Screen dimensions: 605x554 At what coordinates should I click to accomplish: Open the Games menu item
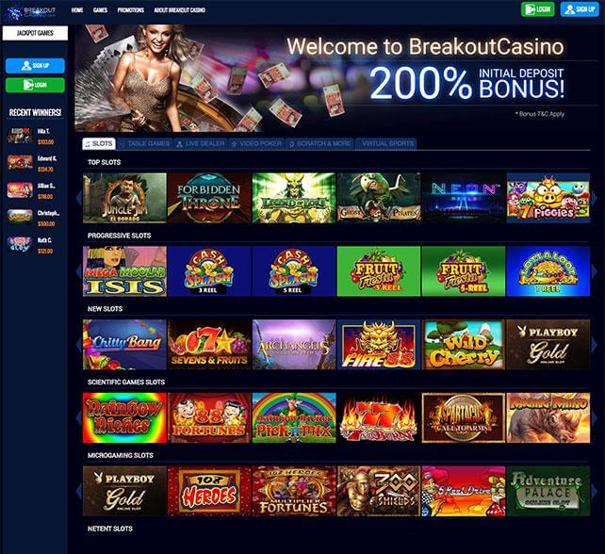tap(100, 10)
